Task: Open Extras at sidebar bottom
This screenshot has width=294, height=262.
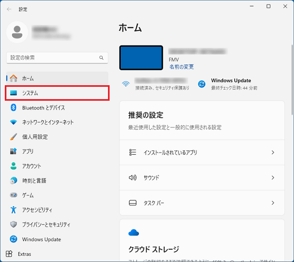Action: [18, 254]
